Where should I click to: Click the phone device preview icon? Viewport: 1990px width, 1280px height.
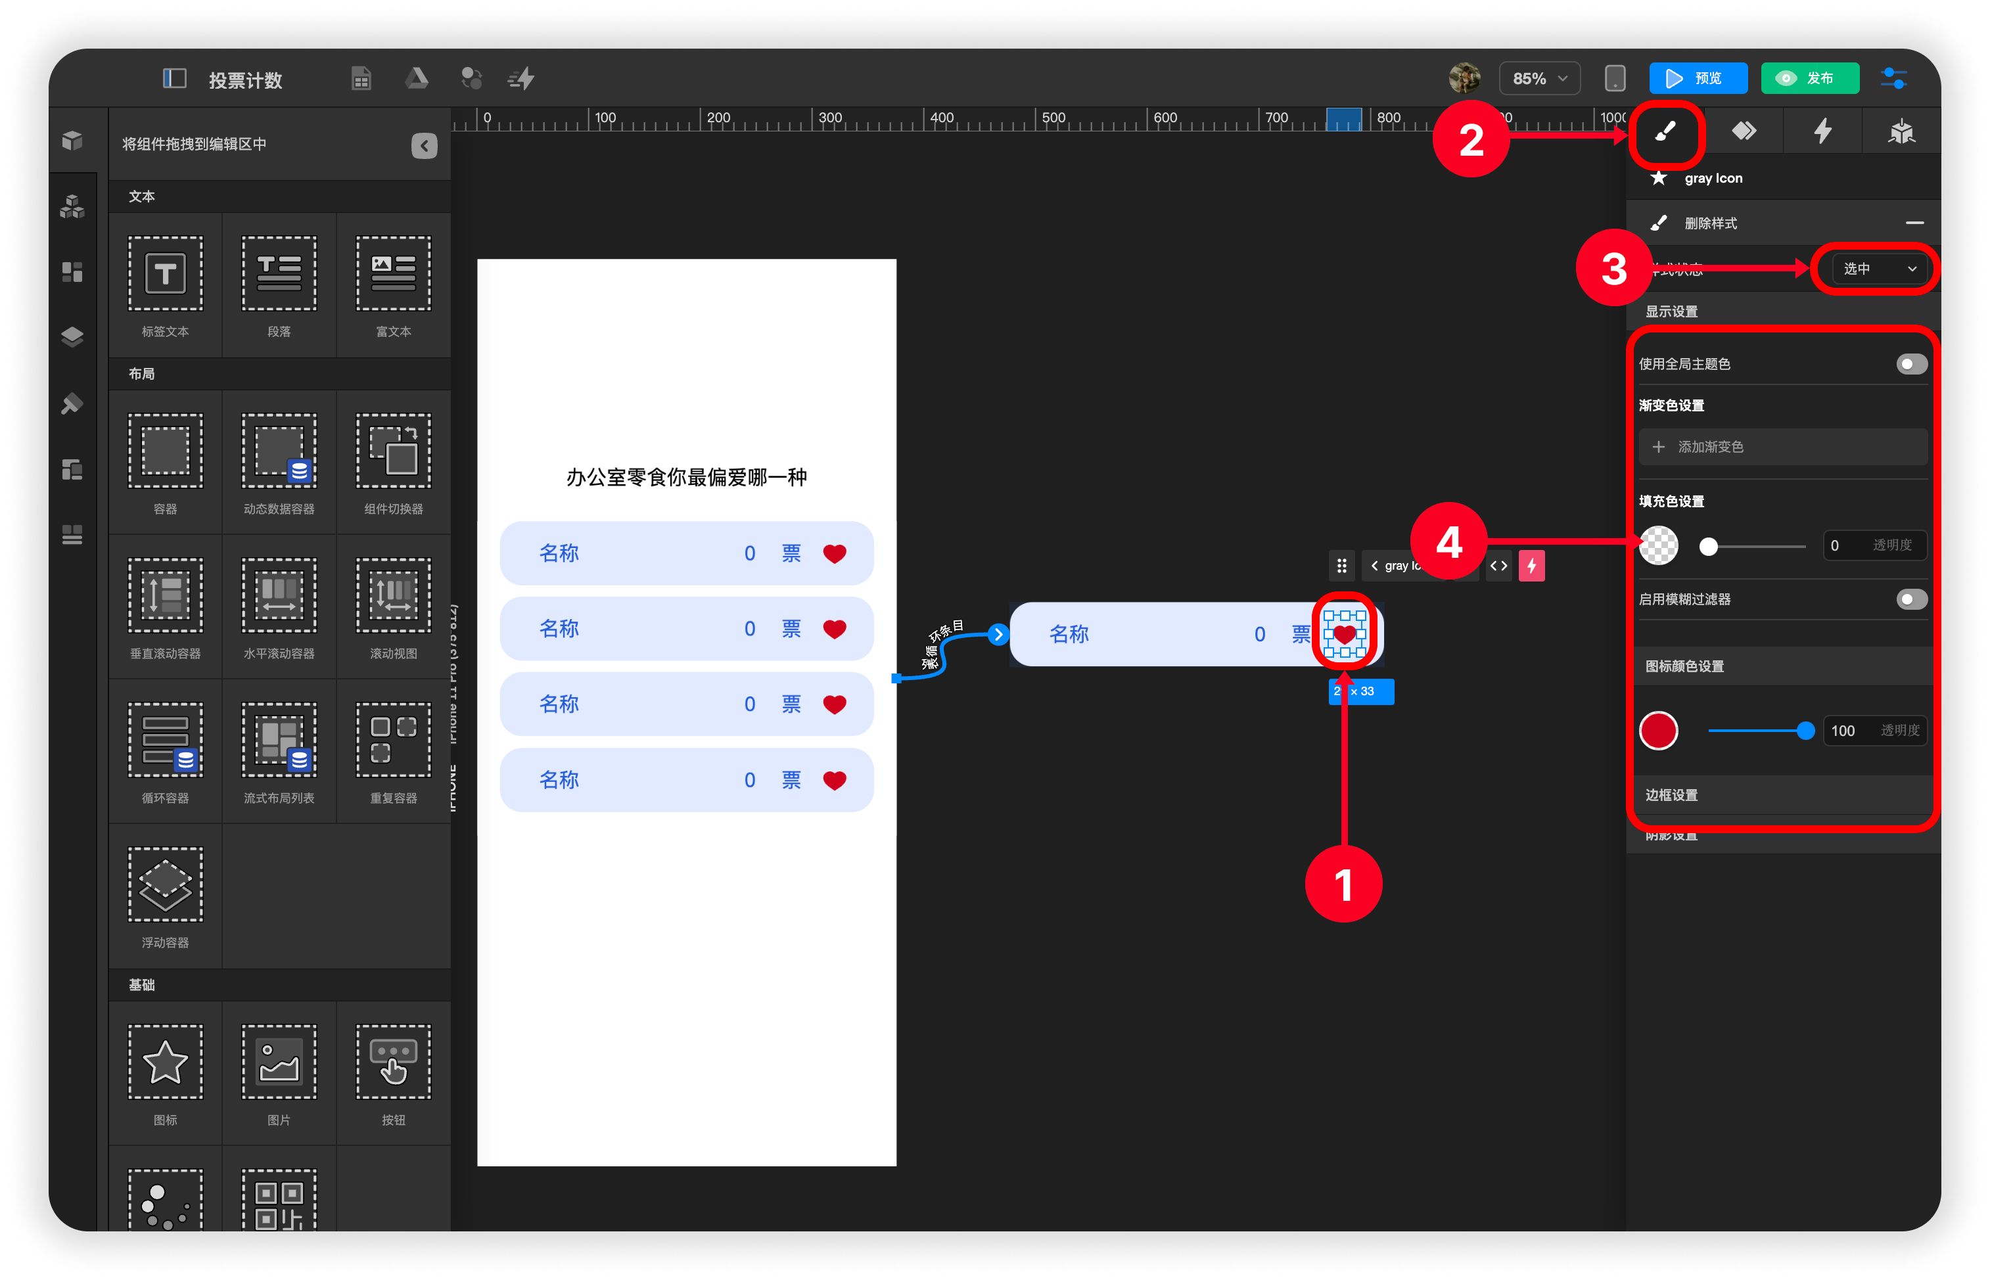click(1614, 78)
